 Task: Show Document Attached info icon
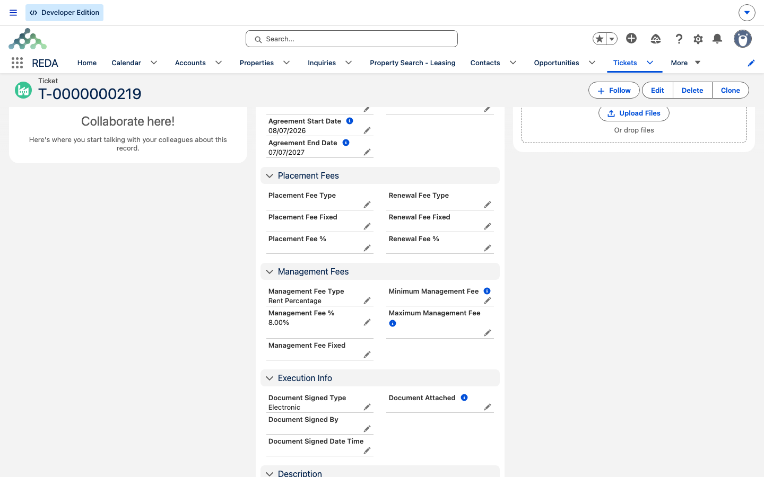click(x=464, y=397)
